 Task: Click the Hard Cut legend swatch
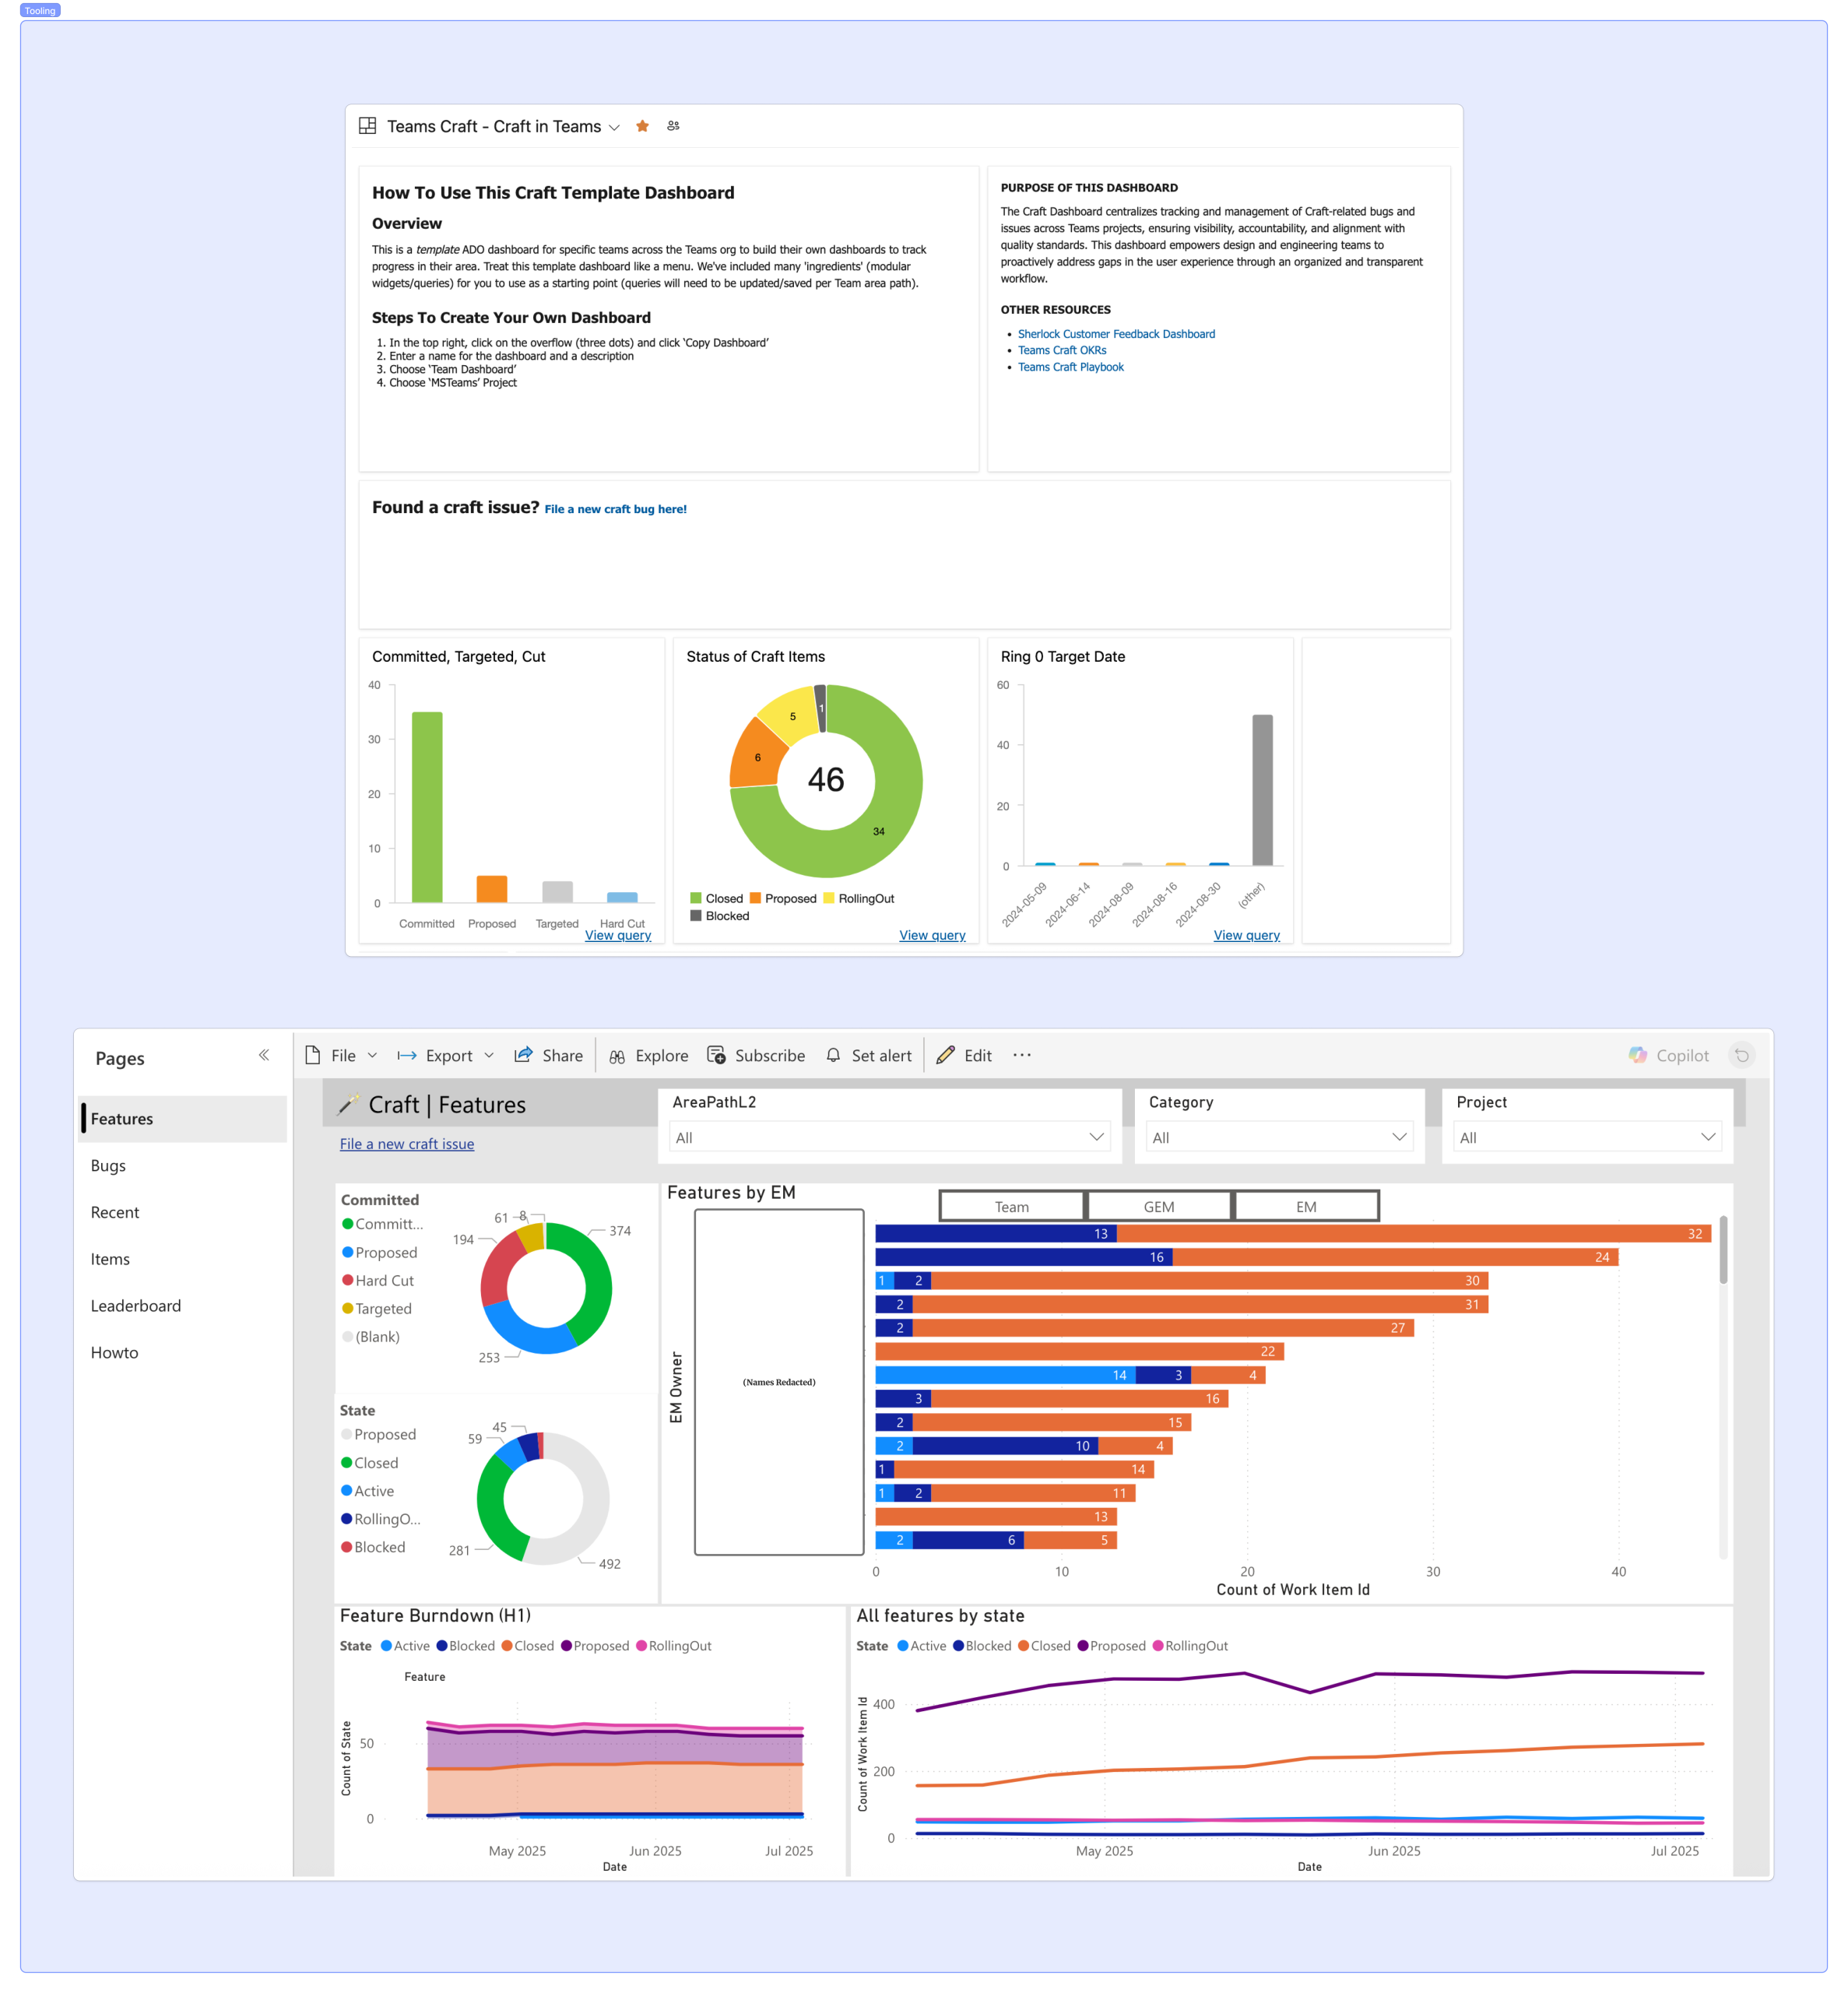point(347,1280)
